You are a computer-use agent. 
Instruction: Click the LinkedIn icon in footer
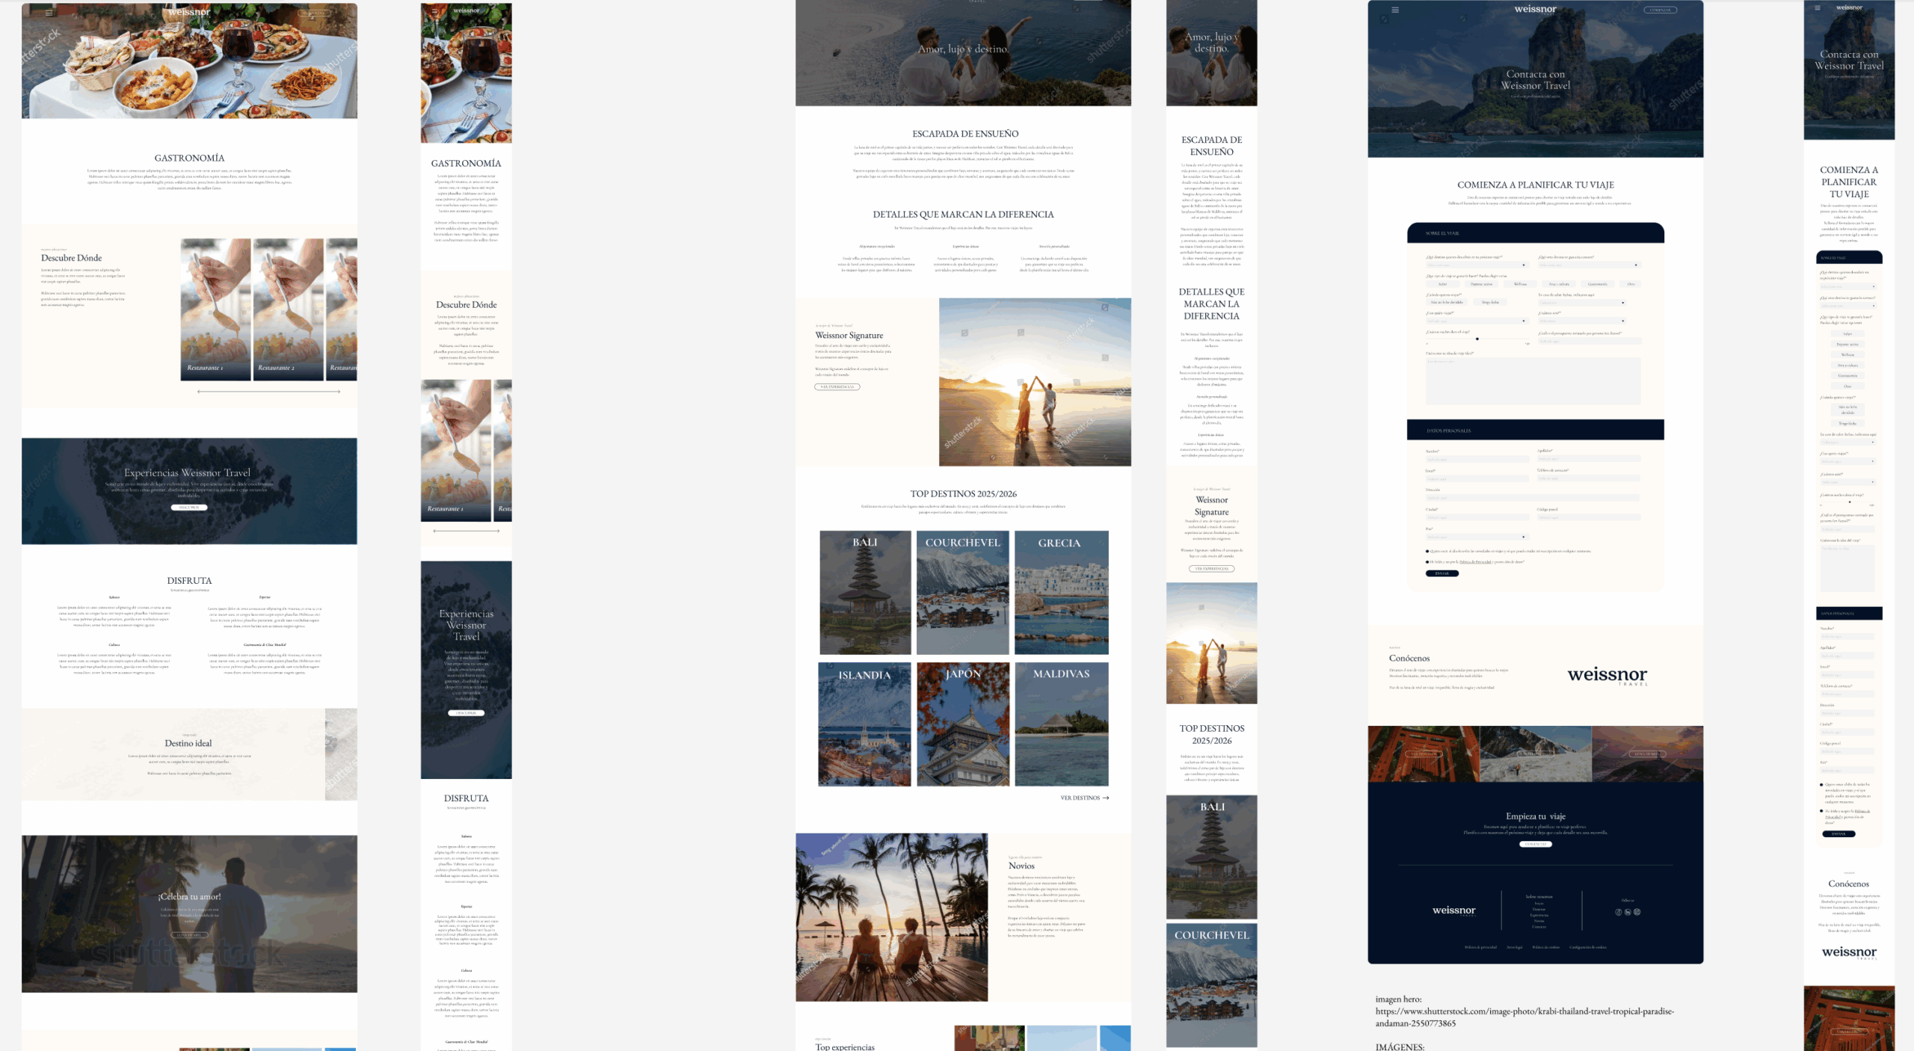(1628, 912)
